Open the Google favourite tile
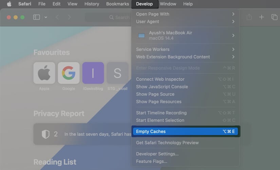This screenshot has height=170, width=280. 69,73
